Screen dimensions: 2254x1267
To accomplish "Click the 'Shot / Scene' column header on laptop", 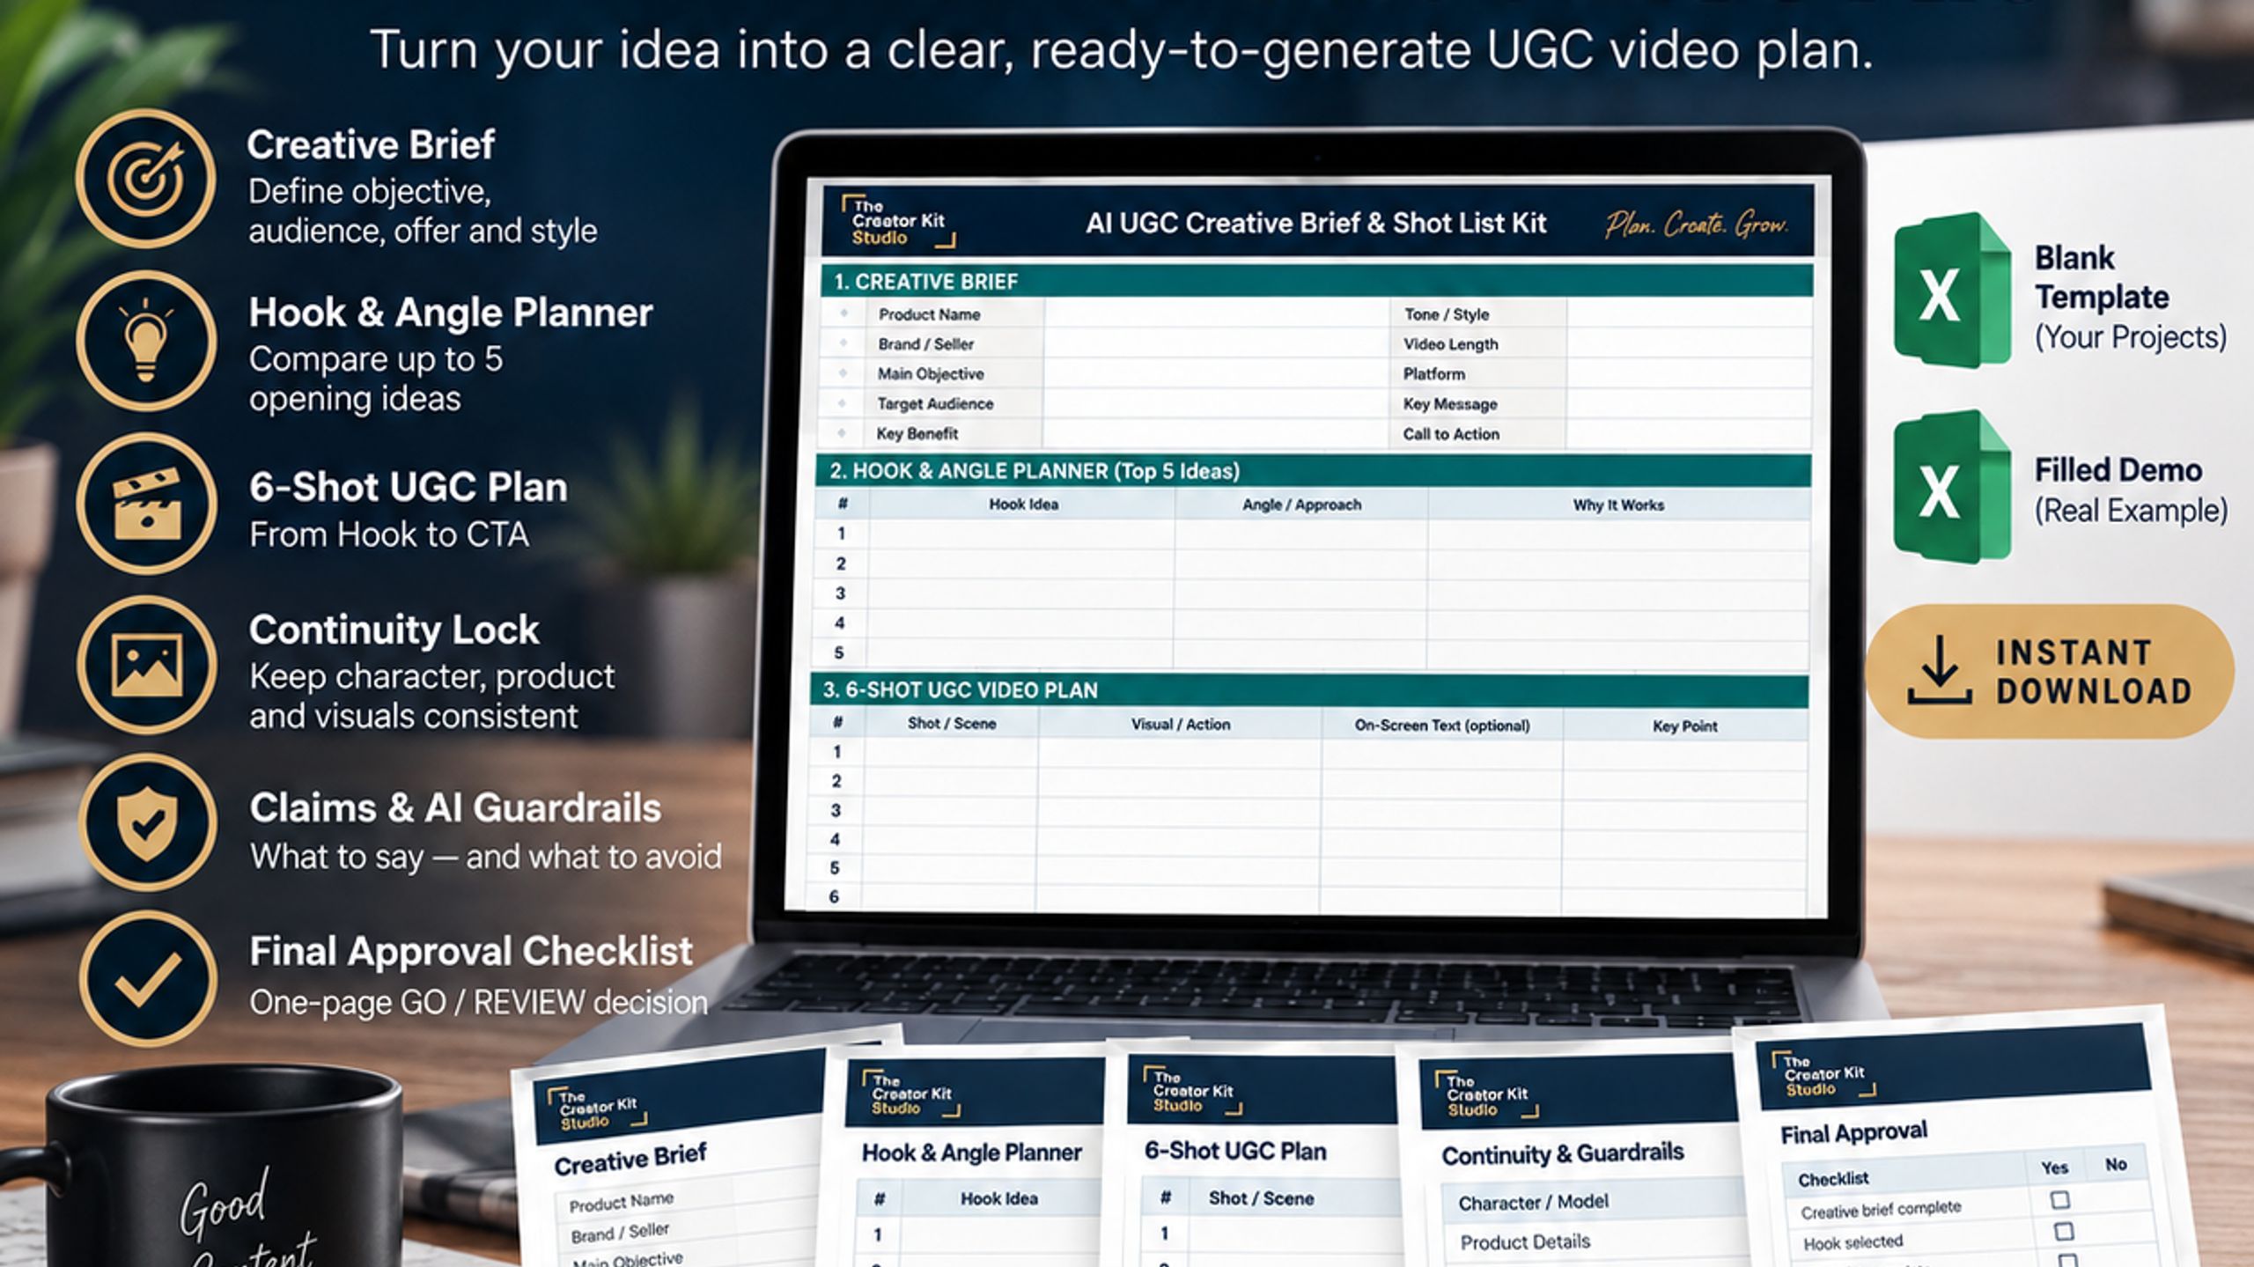I will pyautogui.click(x=952, y=724).
